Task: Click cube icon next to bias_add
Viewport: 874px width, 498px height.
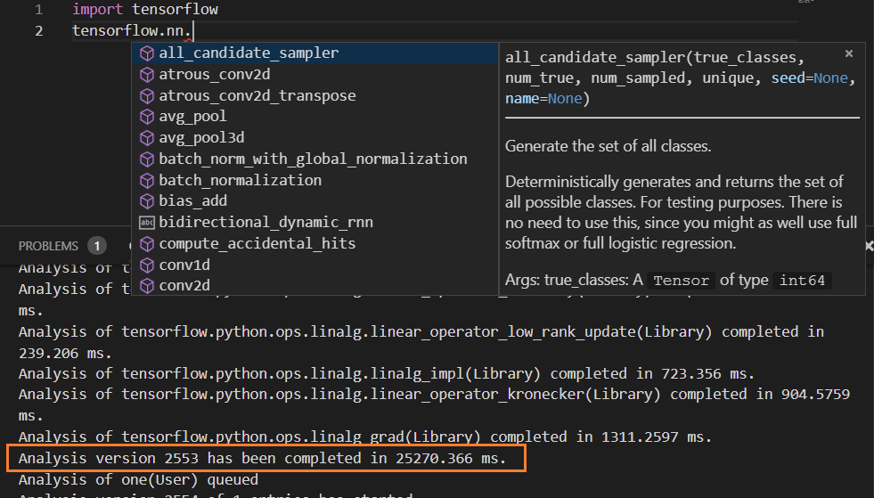Action: coord(147,200)
